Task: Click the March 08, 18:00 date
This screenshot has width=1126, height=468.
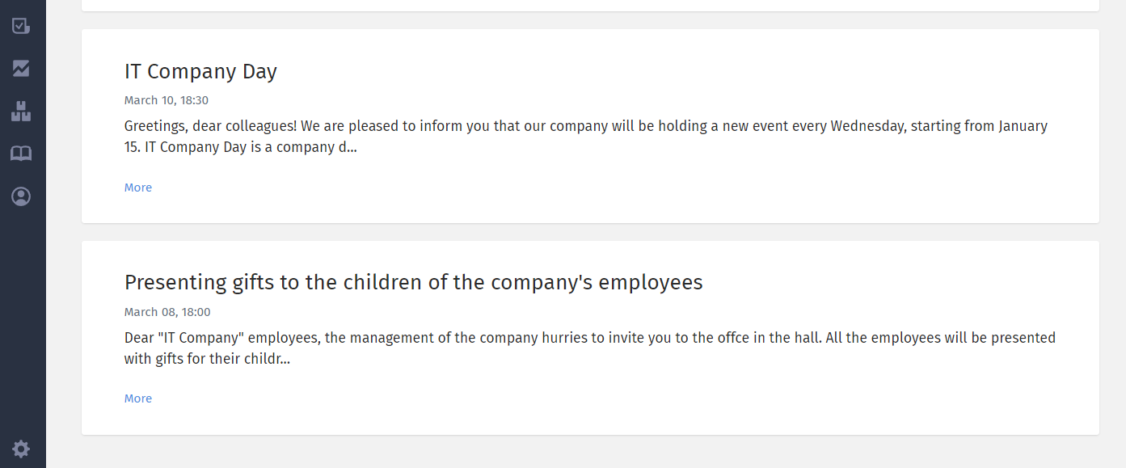Action: (167, 312)
